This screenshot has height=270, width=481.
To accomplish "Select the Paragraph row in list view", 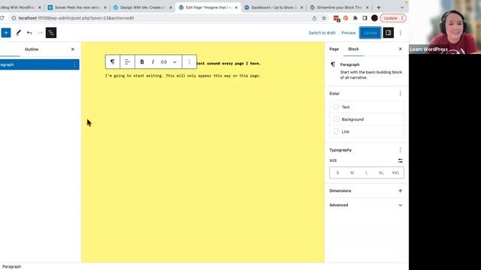I will (x=39, y=64).
